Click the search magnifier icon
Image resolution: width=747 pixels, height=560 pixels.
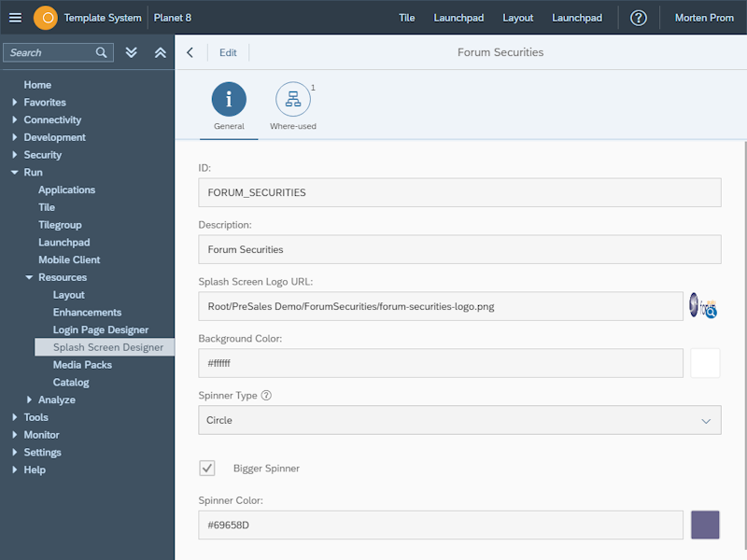[x=102, y=53]
